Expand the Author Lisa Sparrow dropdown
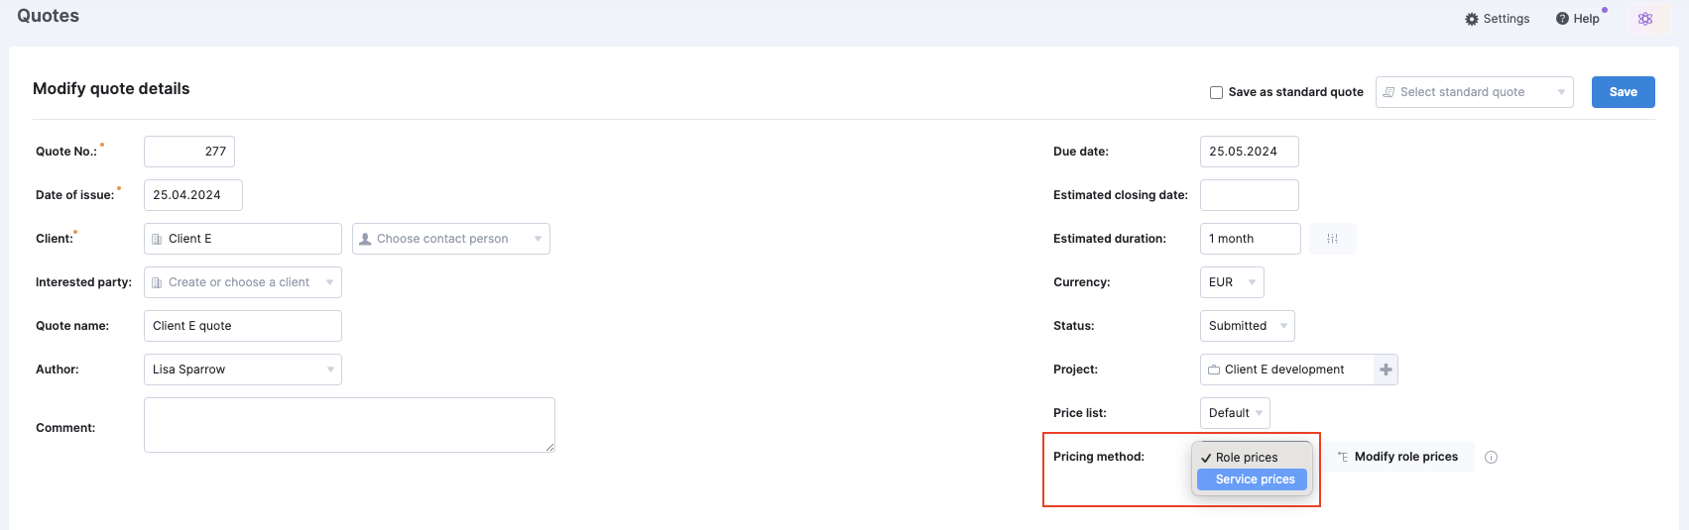The height and width of the screenshot is (530, 1689). point(243,370)
